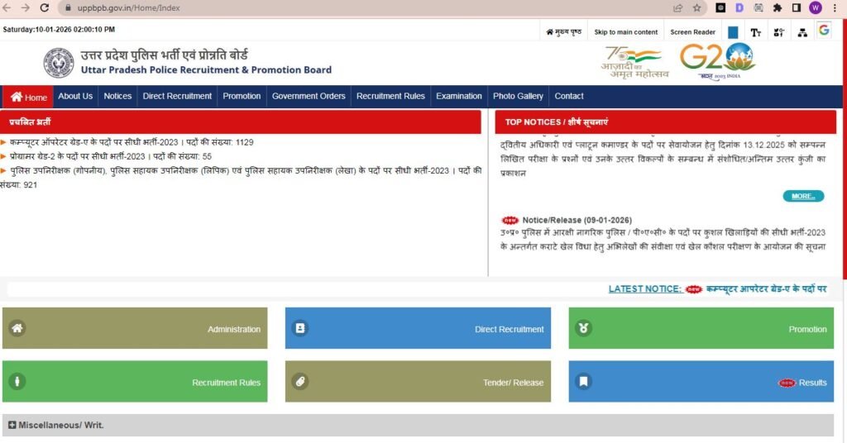
Task: Open the Chrome three-dot menu
Action: point(835,7)
